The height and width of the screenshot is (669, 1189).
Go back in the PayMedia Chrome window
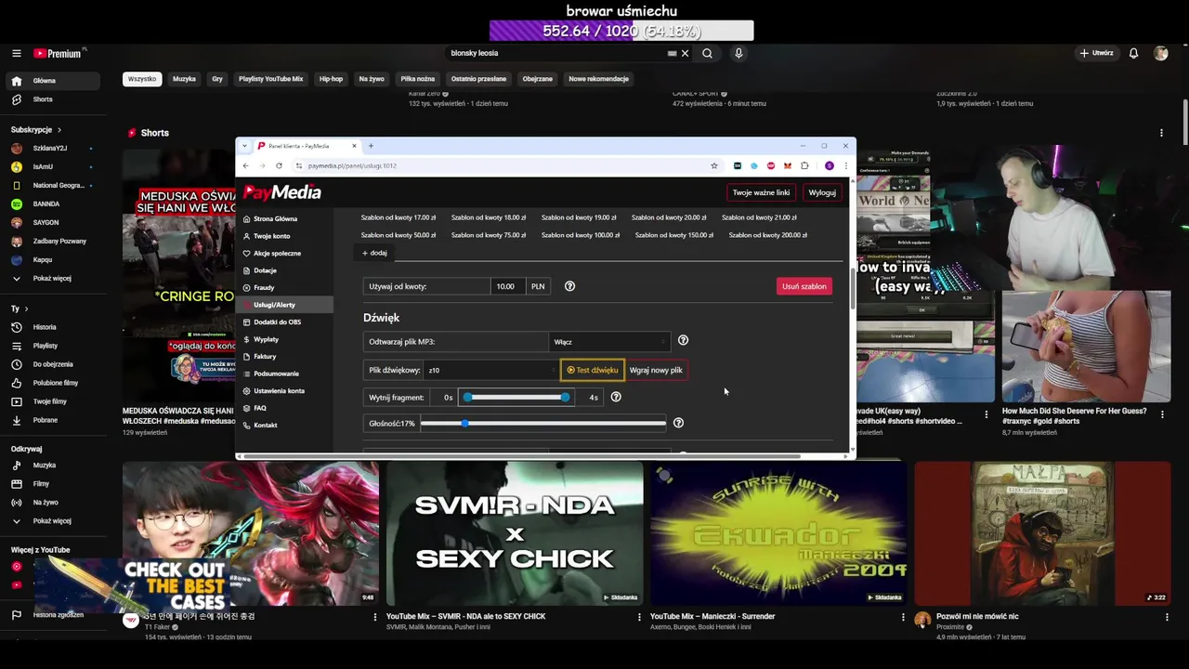(x=245, y=165)
